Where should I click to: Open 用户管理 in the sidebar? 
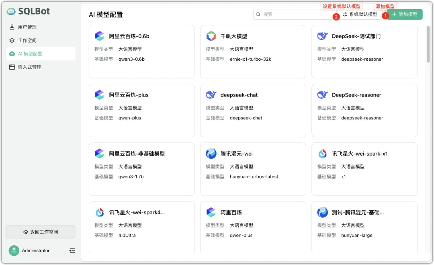[41, 27]
